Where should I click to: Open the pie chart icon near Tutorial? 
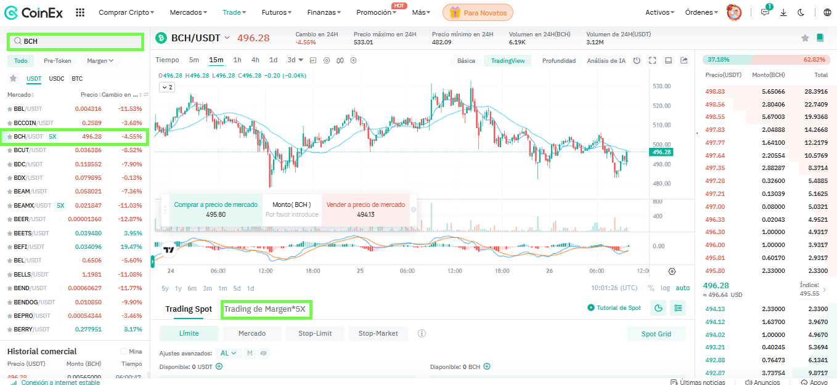pos(658,308)
